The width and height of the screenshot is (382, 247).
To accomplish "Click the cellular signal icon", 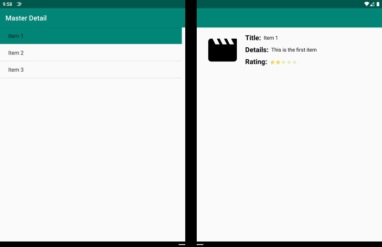I will (x=372, y=4).
